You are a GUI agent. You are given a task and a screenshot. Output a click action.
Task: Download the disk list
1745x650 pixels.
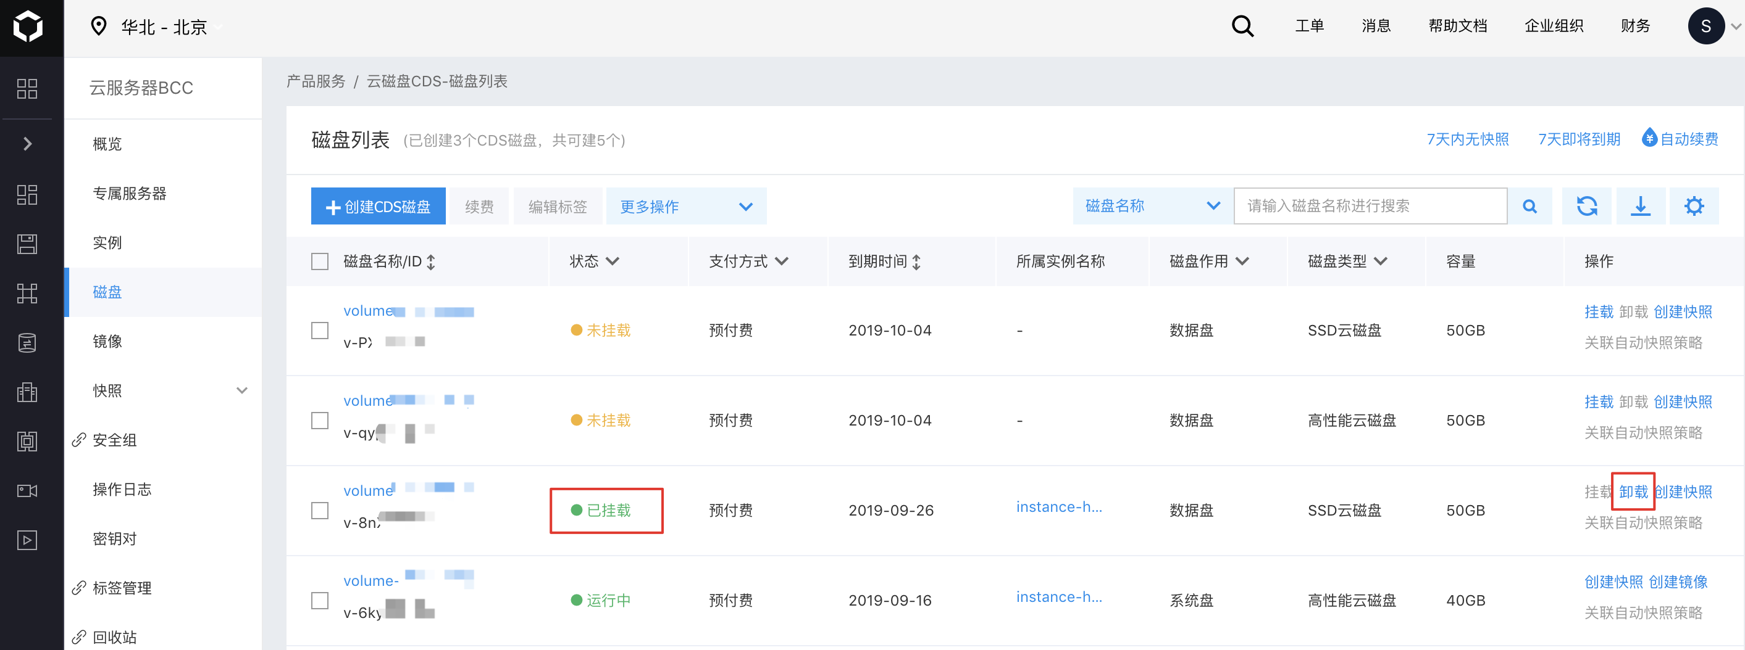click(x=1641, y=207)
